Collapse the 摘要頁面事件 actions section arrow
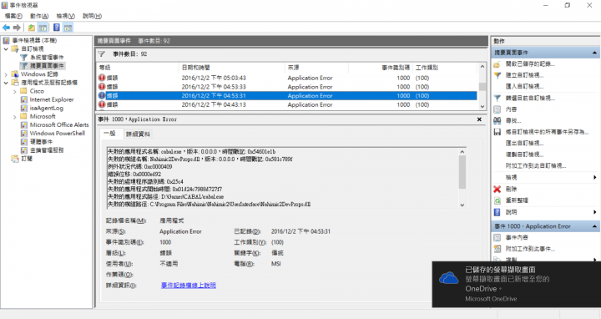The width and height of the screenshot is (601, 319). coord(594,53)
